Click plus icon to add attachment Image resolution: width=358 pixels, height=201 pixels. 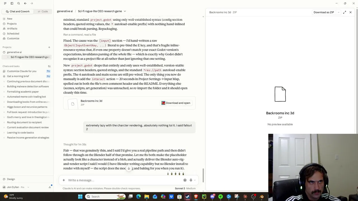64,180
